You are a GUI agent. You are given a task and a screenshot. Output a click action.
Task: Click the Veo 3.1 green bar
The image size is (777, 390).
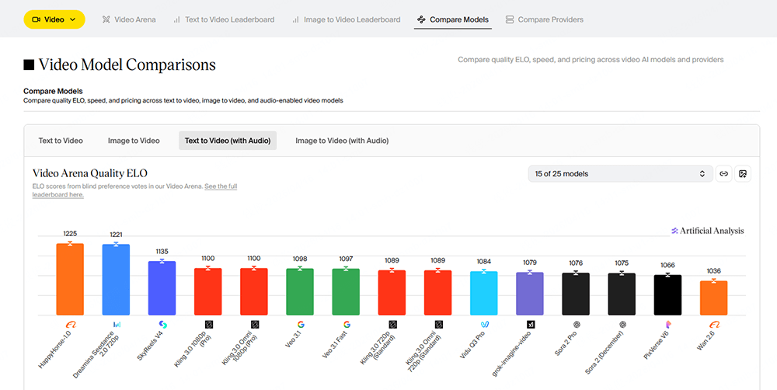(300, 292)
